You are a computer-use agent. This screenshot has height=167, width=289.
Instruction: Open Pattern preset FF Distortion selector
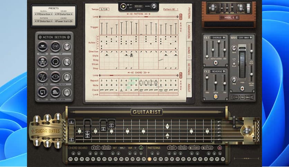pyautogui.click(x=44, y=21)
